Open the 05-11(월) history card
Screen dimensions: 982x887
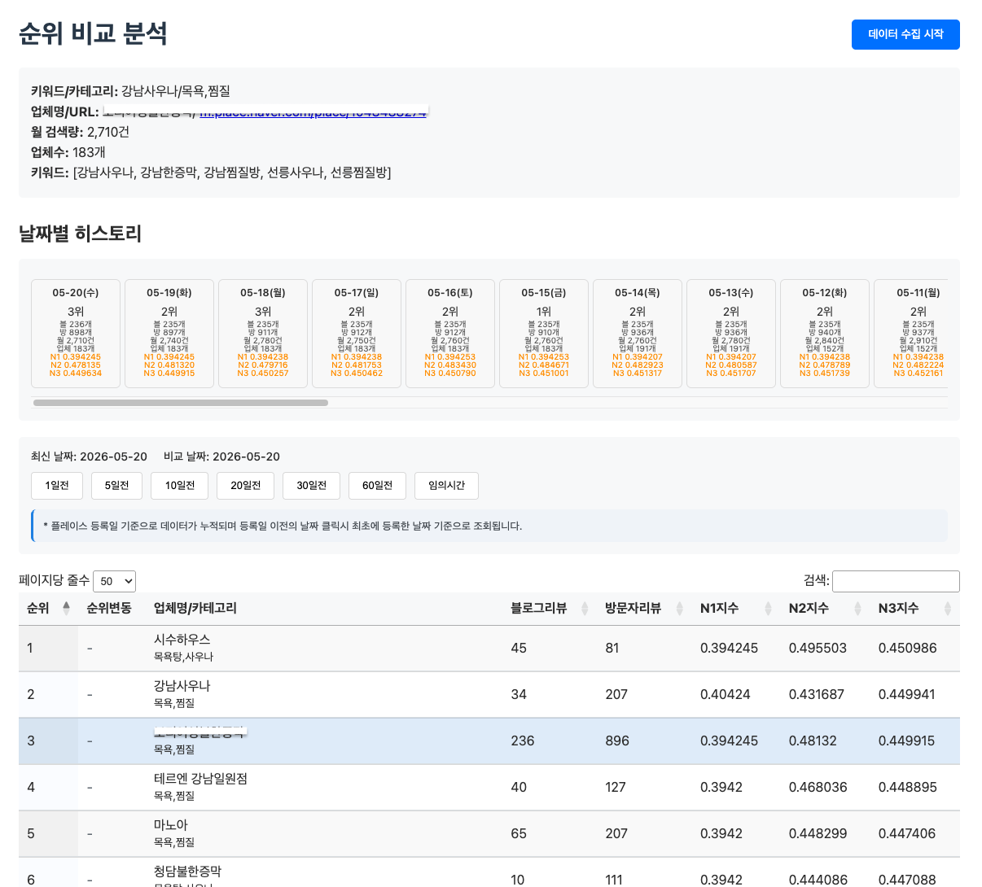pyautogui.click(x=912, y=334)
